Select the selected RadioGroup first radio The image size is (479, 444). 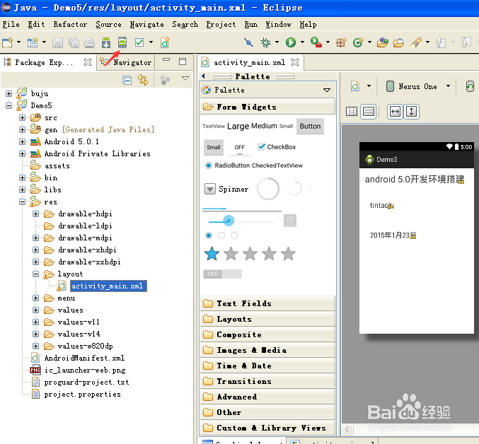209,235
